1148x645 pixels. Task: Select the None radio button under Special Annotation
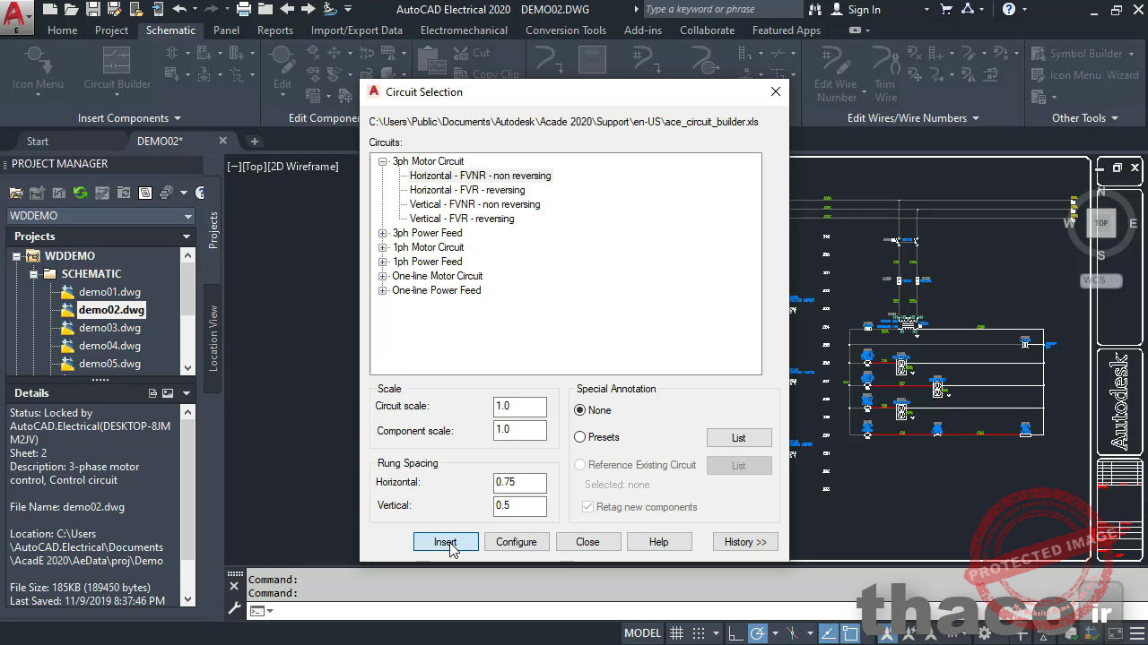click(x=579, y=410)
